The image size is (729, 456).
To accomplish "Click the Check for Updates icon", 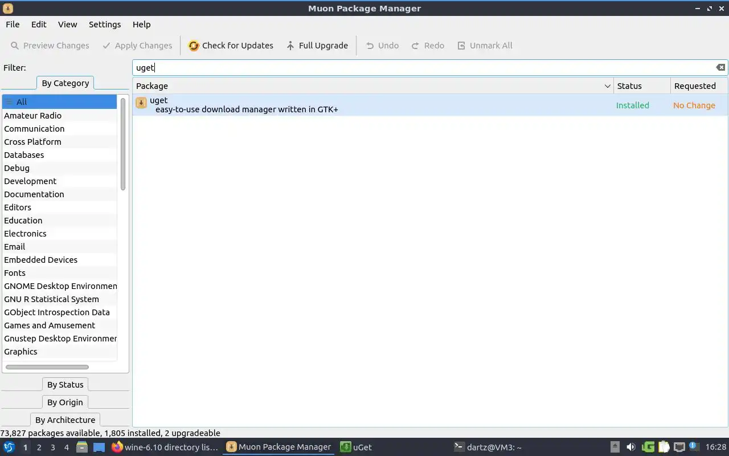I will click(194, 46).
